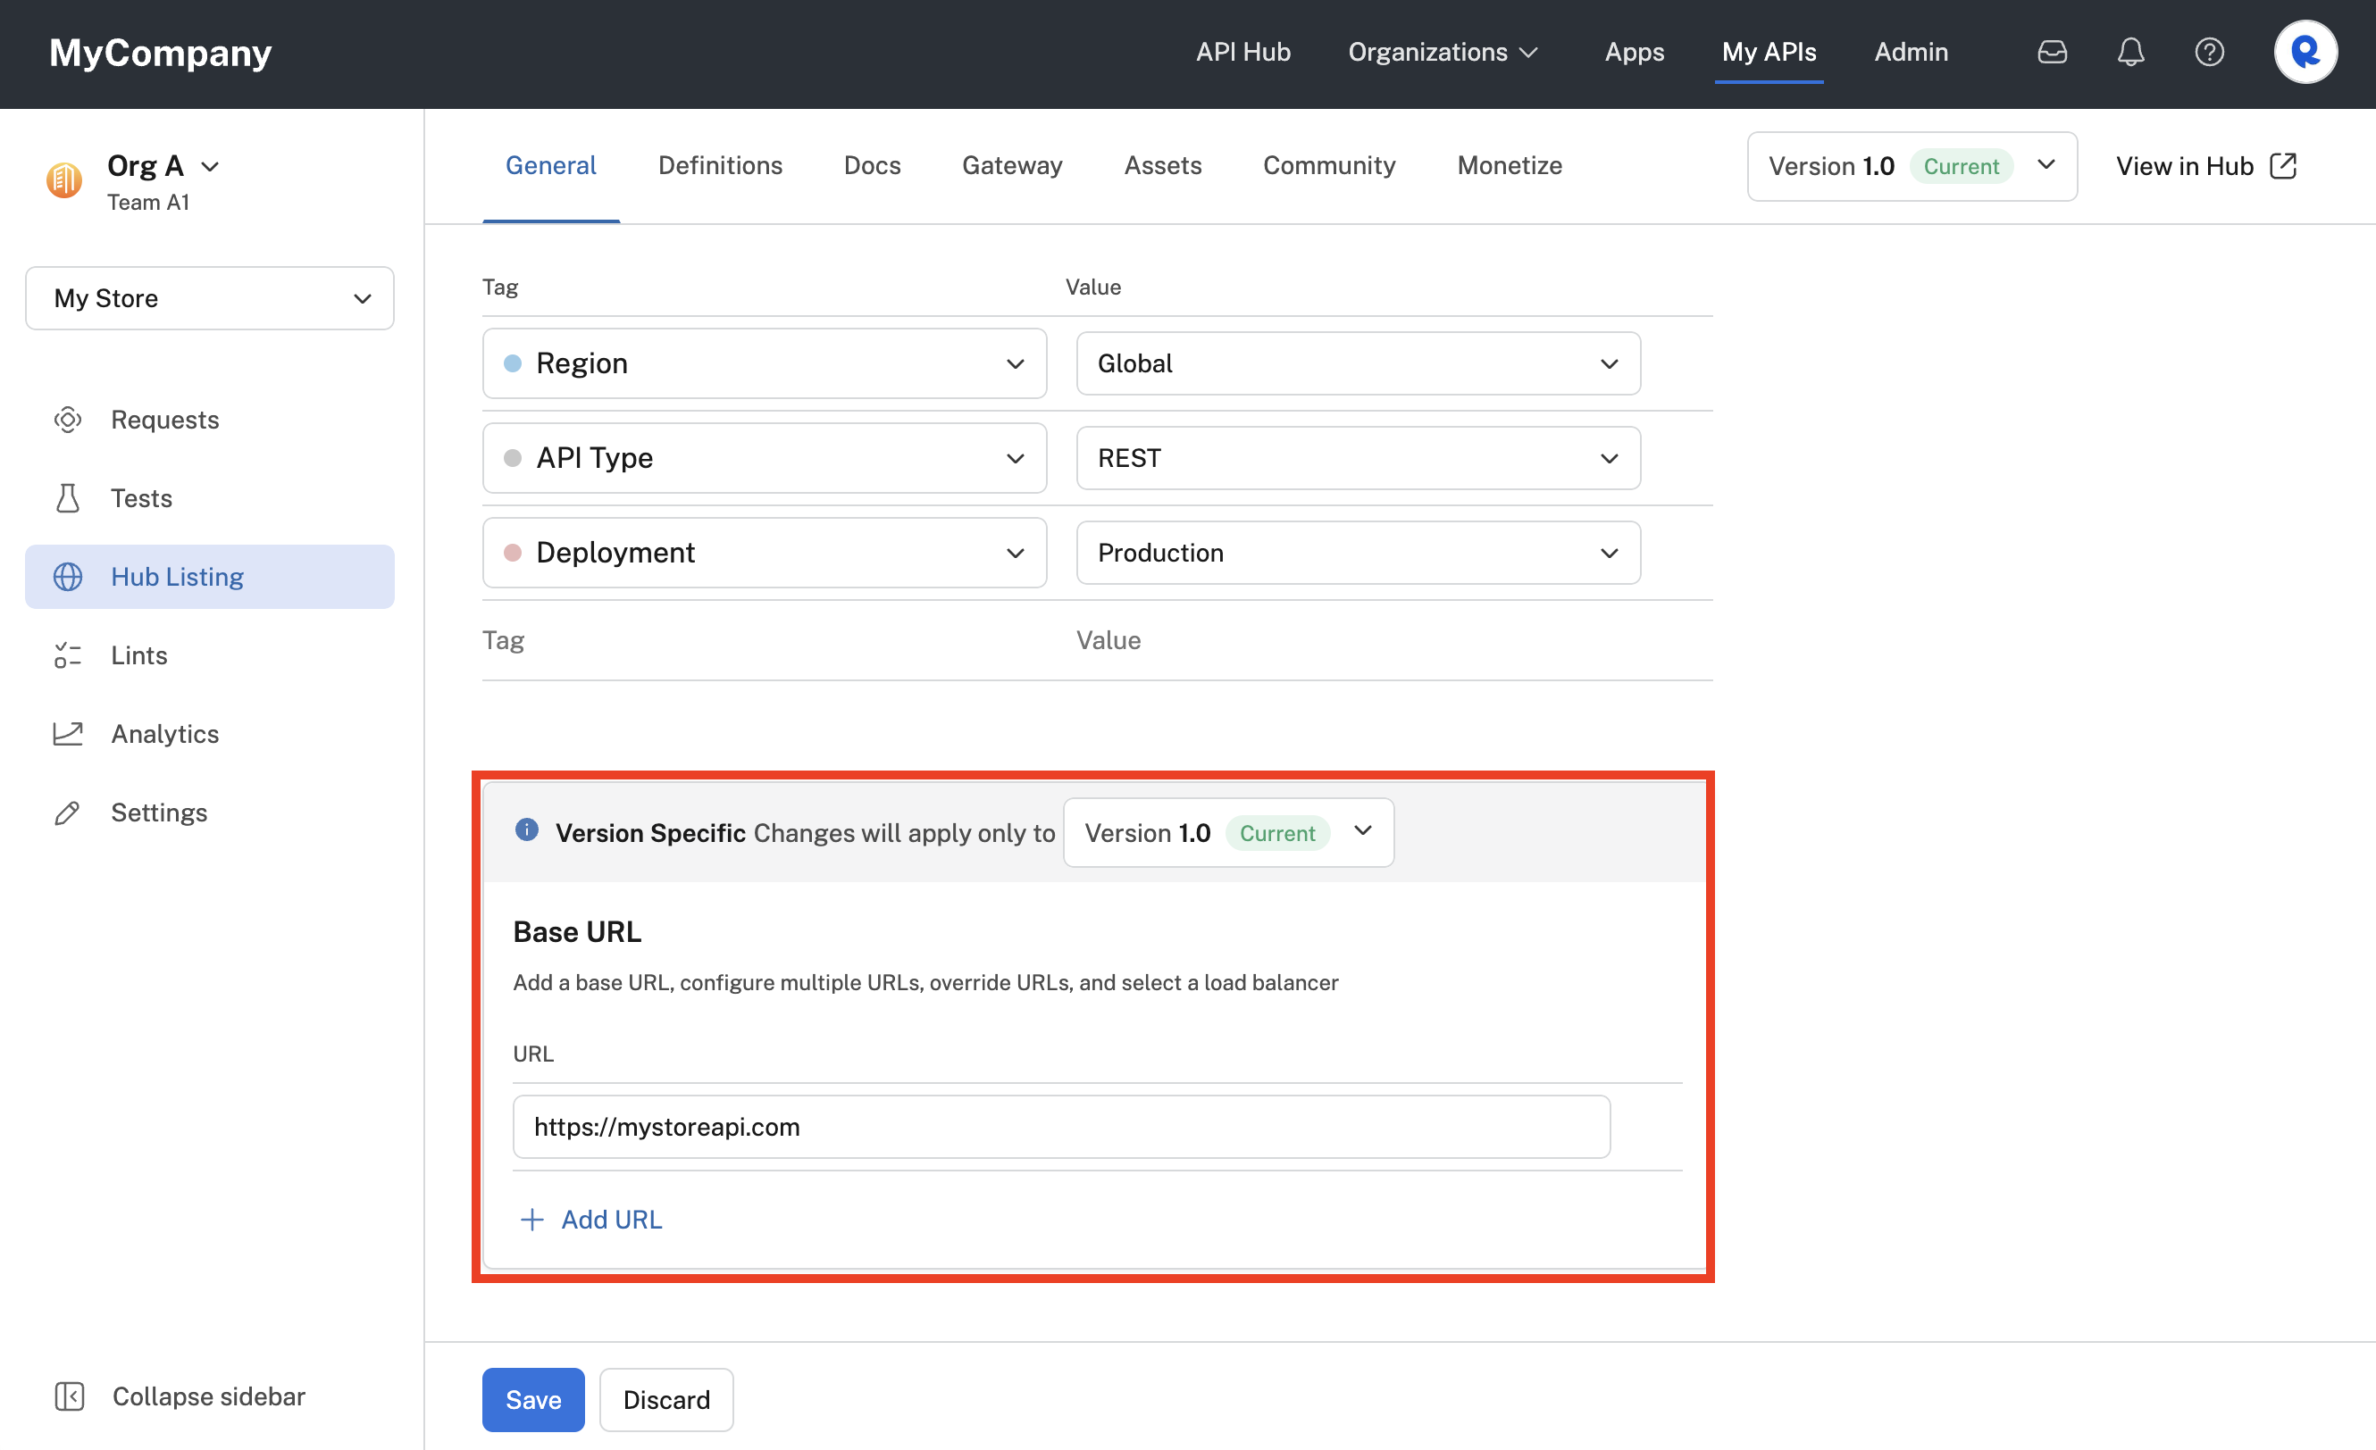
Task: Open Analytics in the sidebar
Action: click(210, 734)
